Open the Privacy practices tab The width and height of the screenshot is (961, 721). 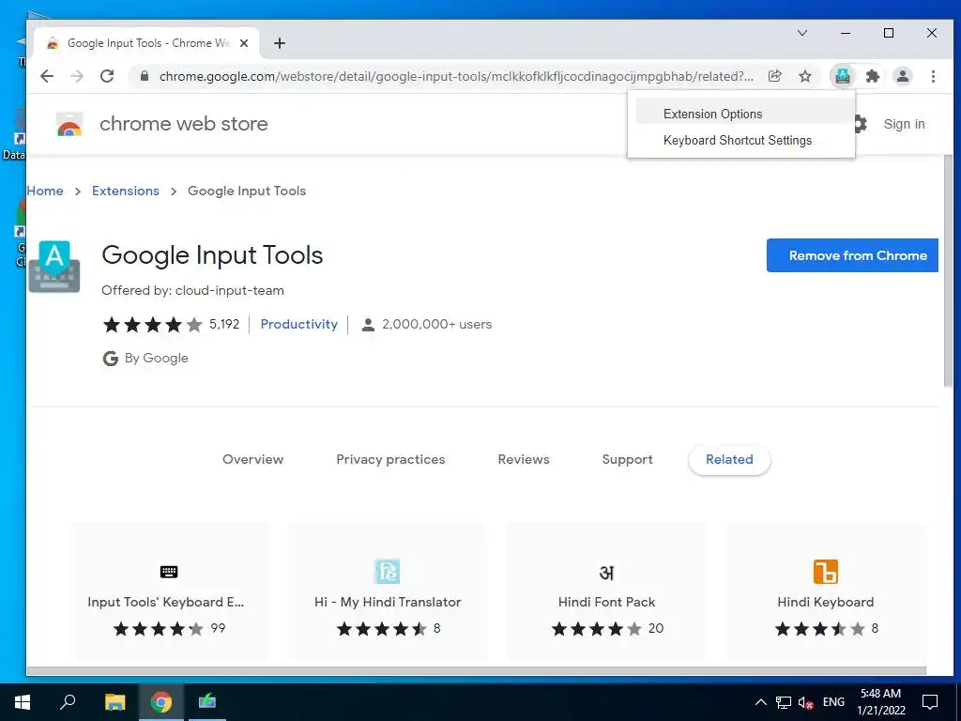point(390,459)
